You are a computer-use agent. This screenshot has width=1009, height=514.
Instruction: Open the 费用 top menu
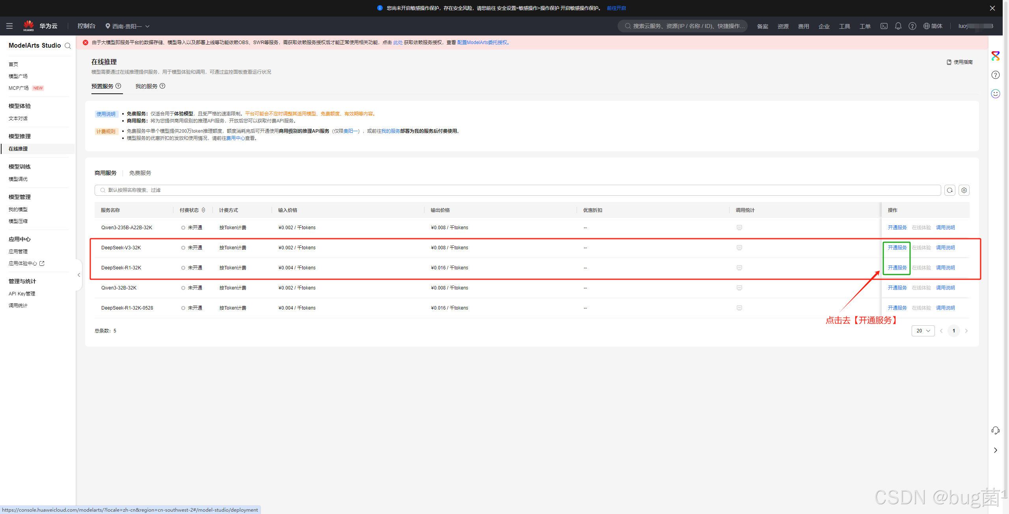coord(804,26)
